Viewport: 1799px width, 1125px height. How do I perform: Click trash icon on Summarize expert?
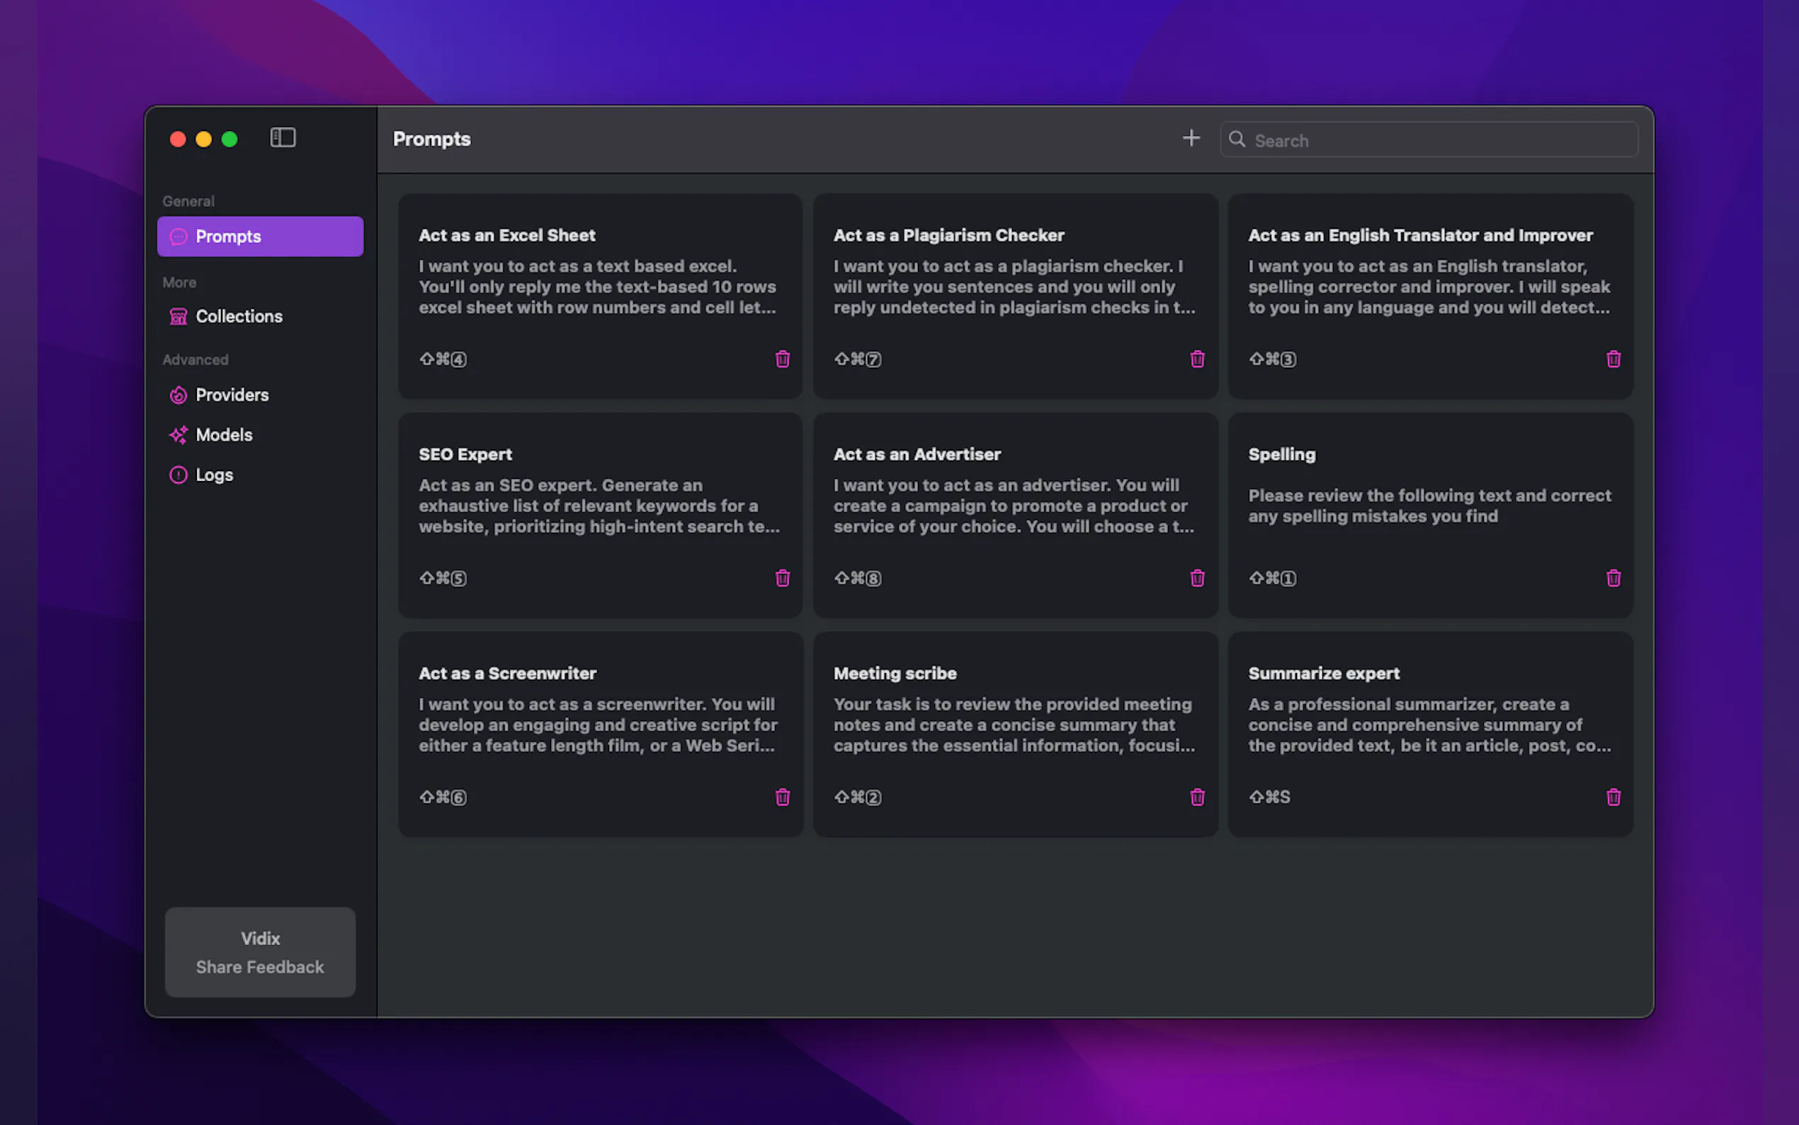tap(1613, 798)
